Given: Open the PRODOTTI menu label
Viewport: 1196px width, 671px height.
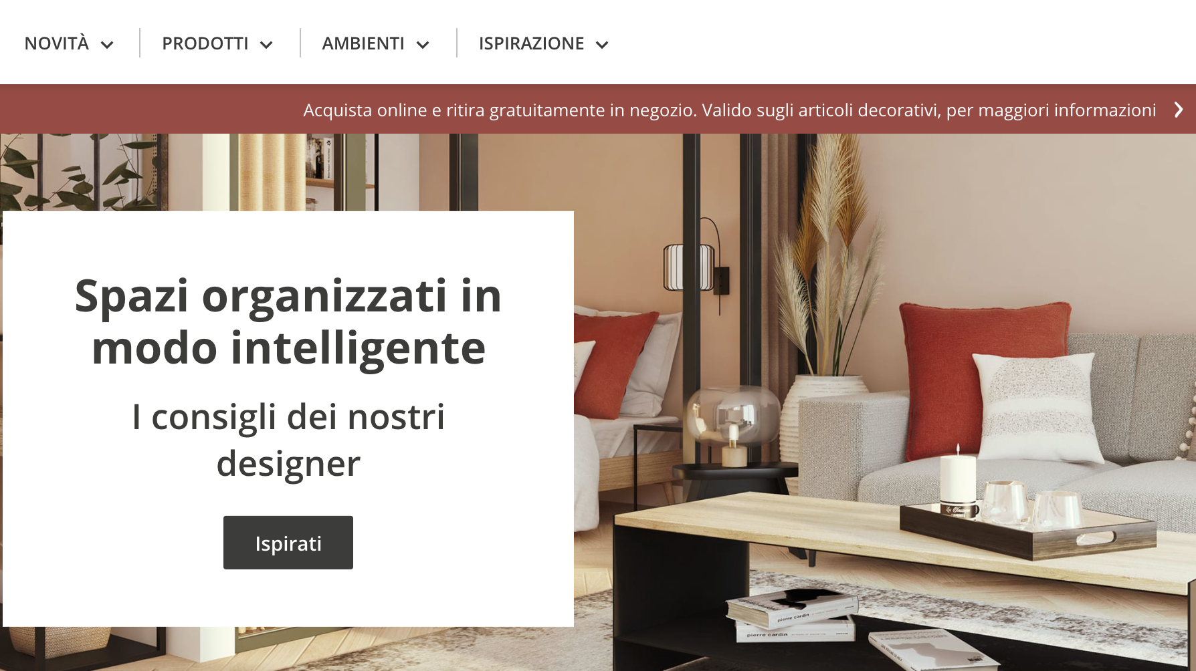Looking at the screenshot, I should (x=205, y=43).
